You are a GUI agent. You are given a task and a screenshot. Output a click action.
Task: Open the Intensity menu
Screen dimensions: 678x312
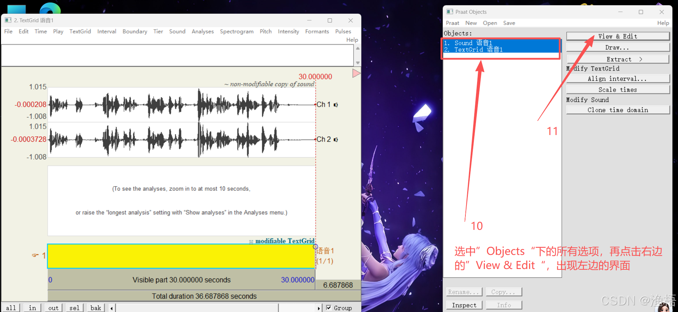point(289,31)
